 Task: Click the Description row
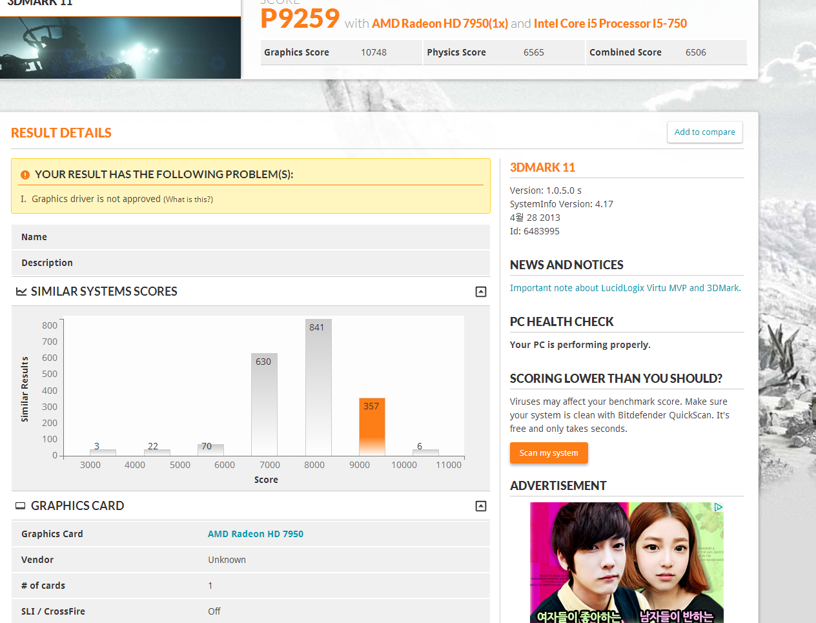pos(250,263)
